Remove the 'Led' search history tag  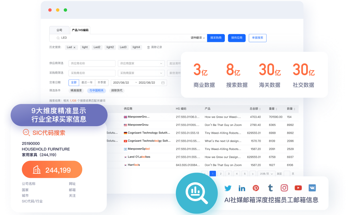74,48
